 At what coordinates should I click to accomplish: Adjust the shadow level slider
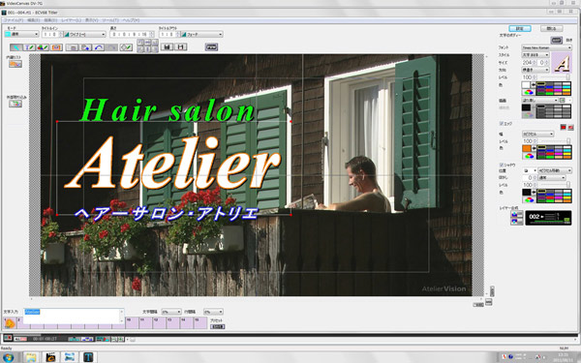[x=555, y=185]
